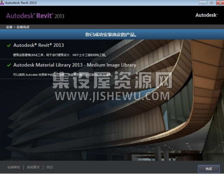The width and height of the screenshot is (224, 174).
Task: Open the 安装帮助 installation help link
Action: coord(14,167)
